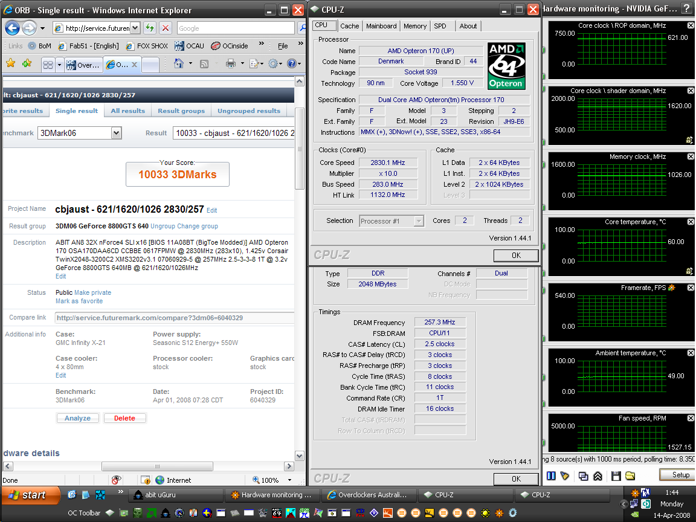Image resolution: width=696 pixels, height=522 pixels.
Task: Click the orange gear tray icon
Action: [635, 493]
